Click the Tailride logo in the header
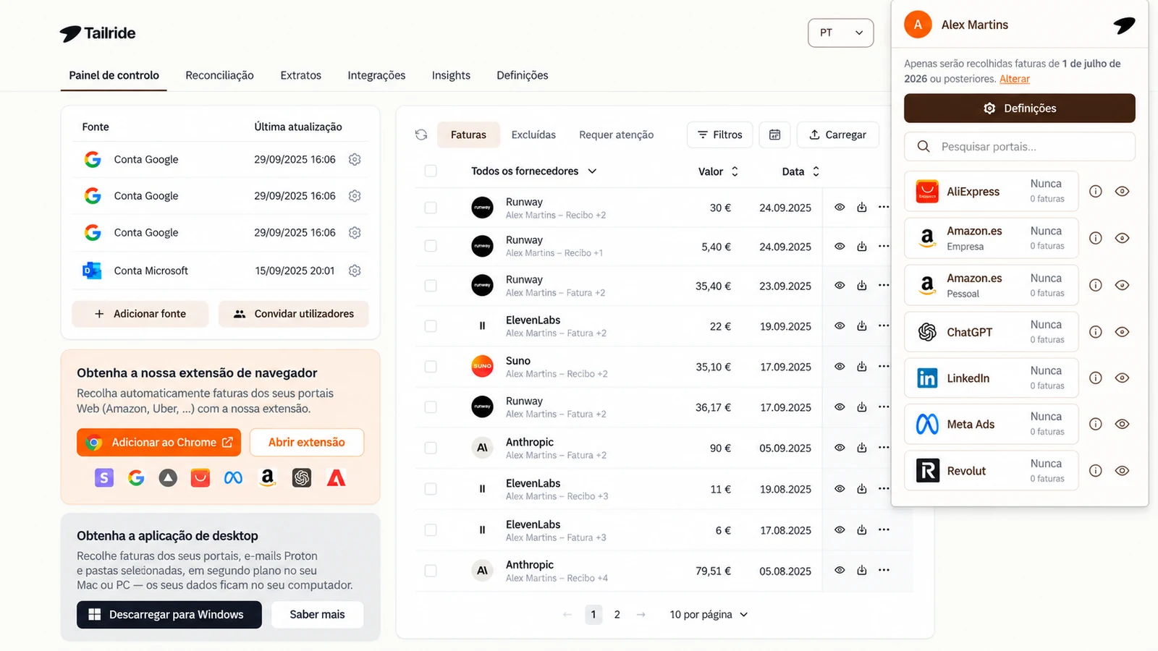The image size is (1158, 651). (98, 33)
